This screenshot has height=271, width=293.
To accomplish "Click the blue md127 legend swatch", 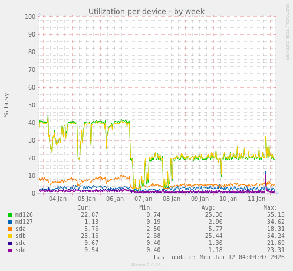I will [10, 222].
